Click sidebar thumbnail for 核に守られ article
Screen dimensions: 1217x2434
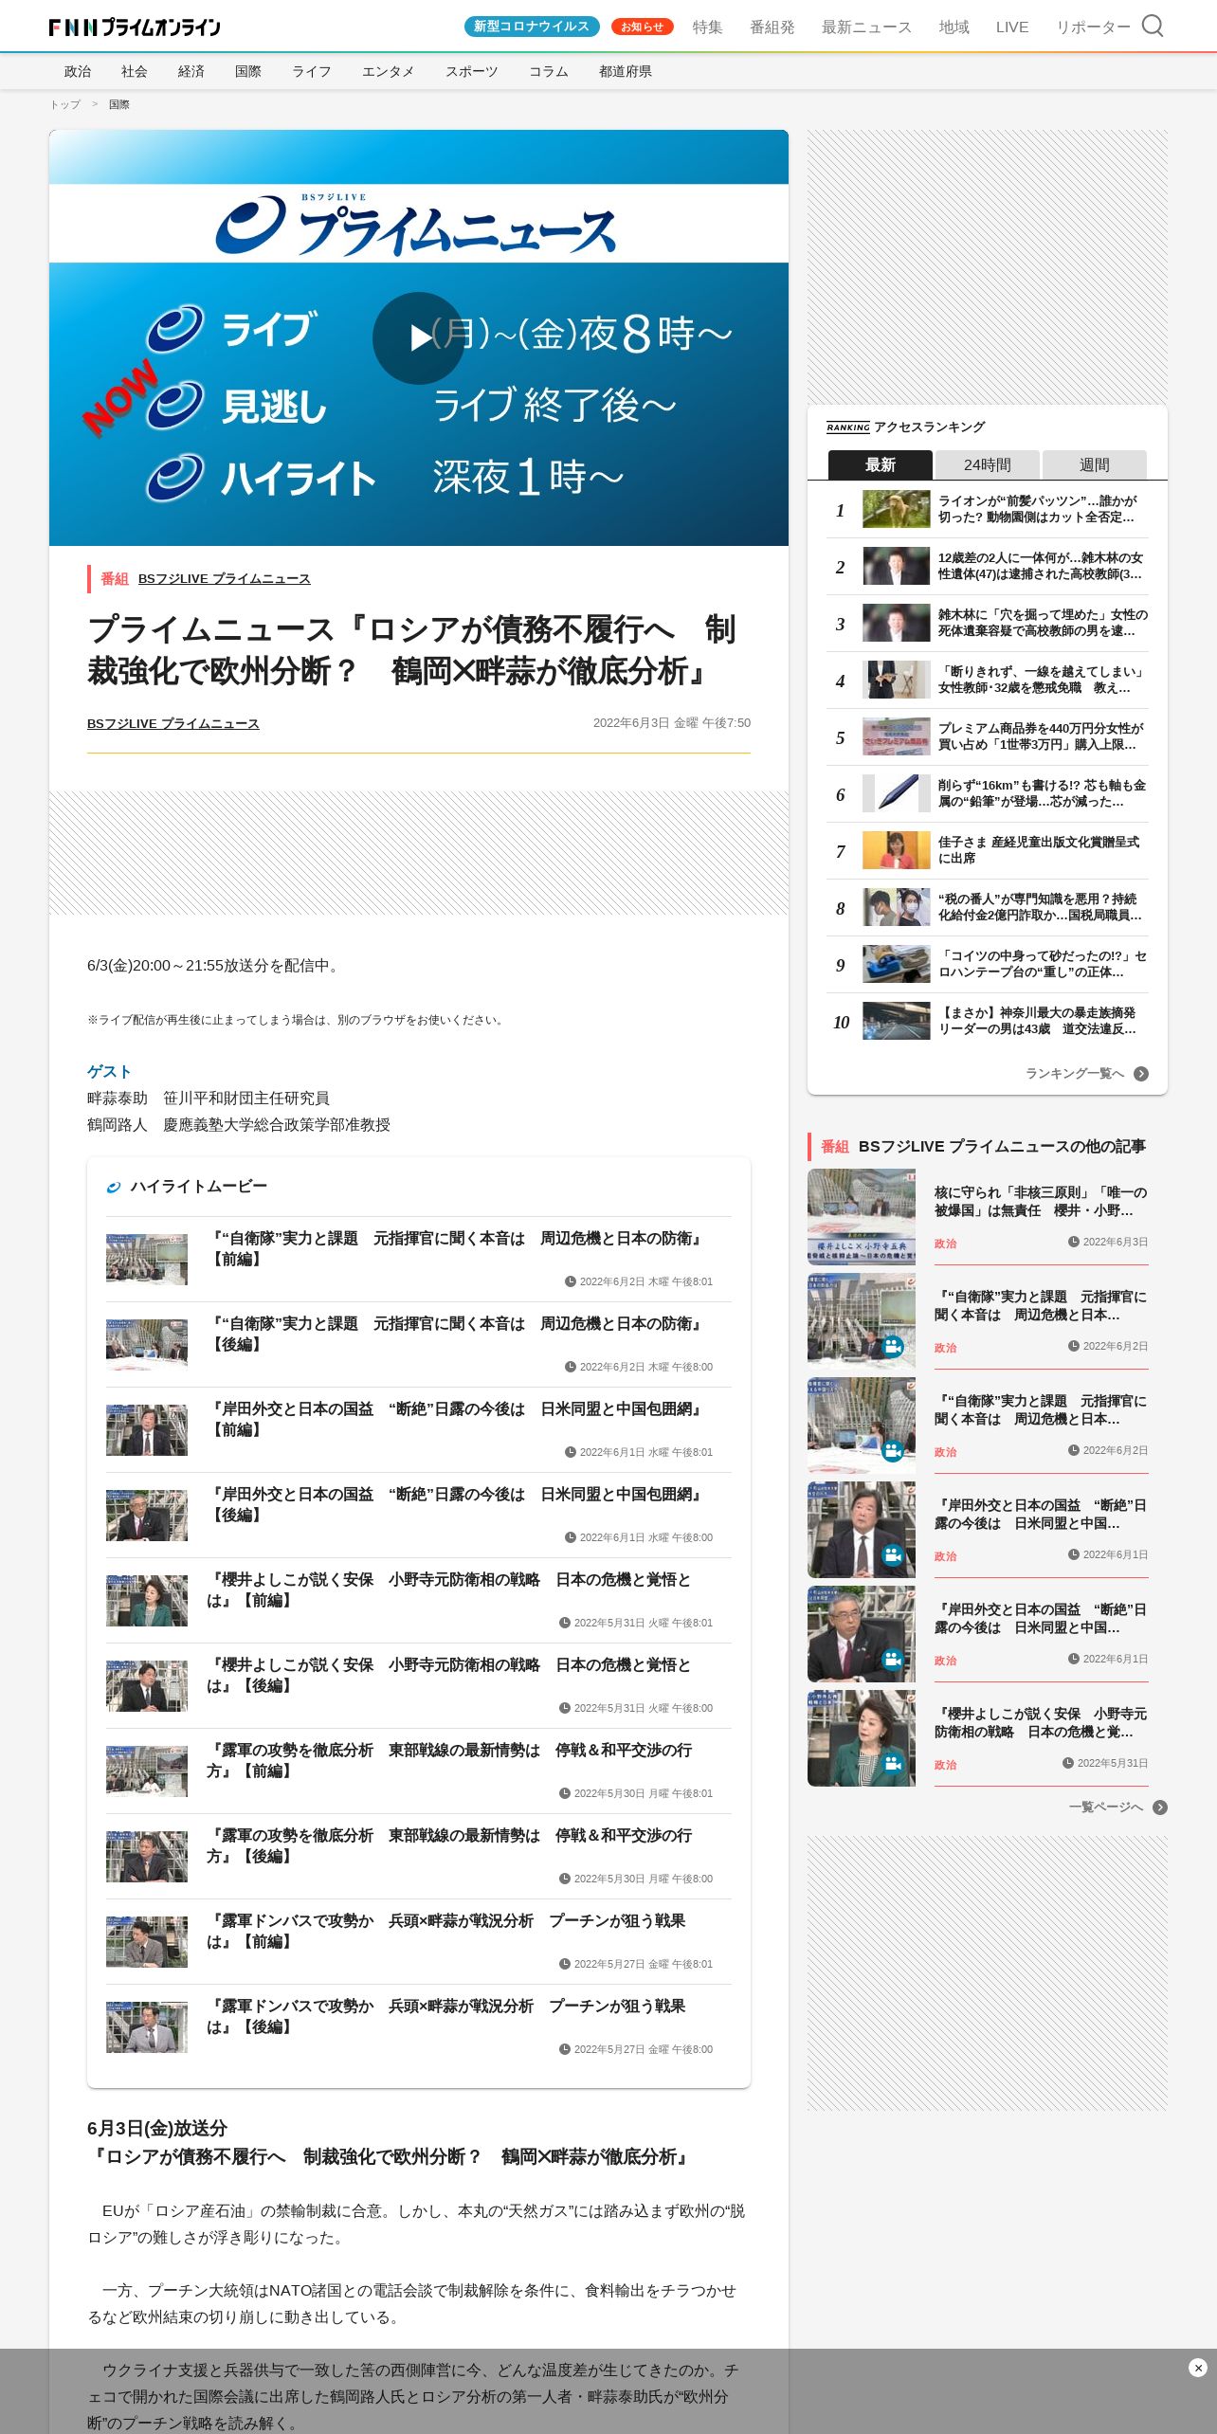[x=862, y=1217]
